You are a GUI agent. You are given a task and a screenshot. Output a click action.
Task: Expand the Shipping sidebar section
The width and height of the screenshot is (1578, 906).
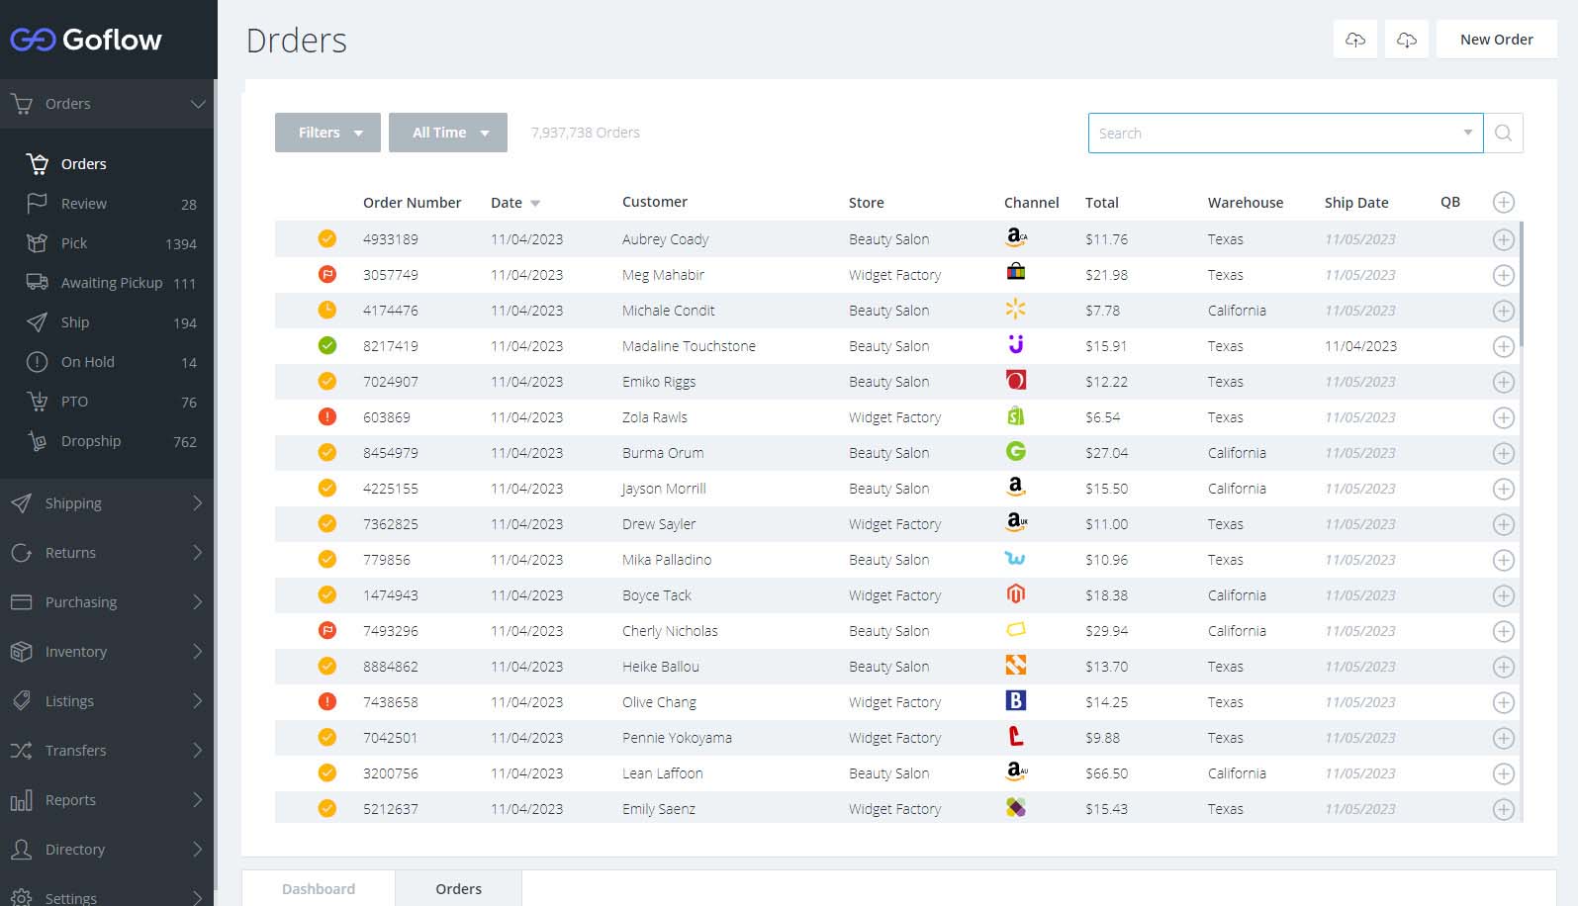[x=107, y=503]
